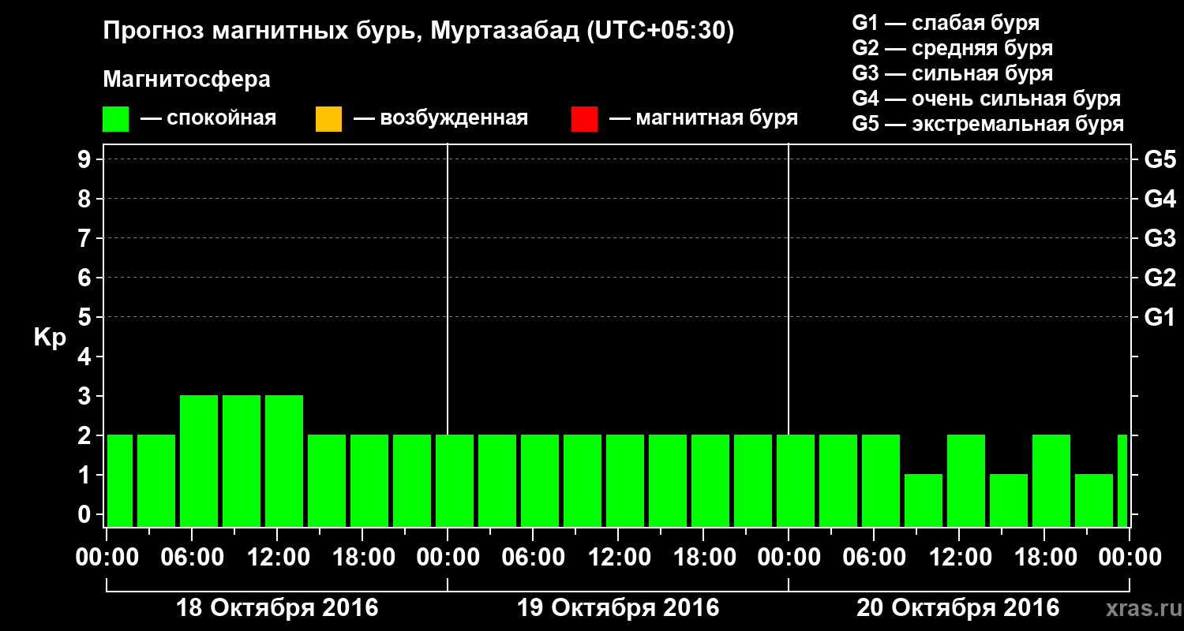Click the '19 Октября 2016' date label

point(618,608)
